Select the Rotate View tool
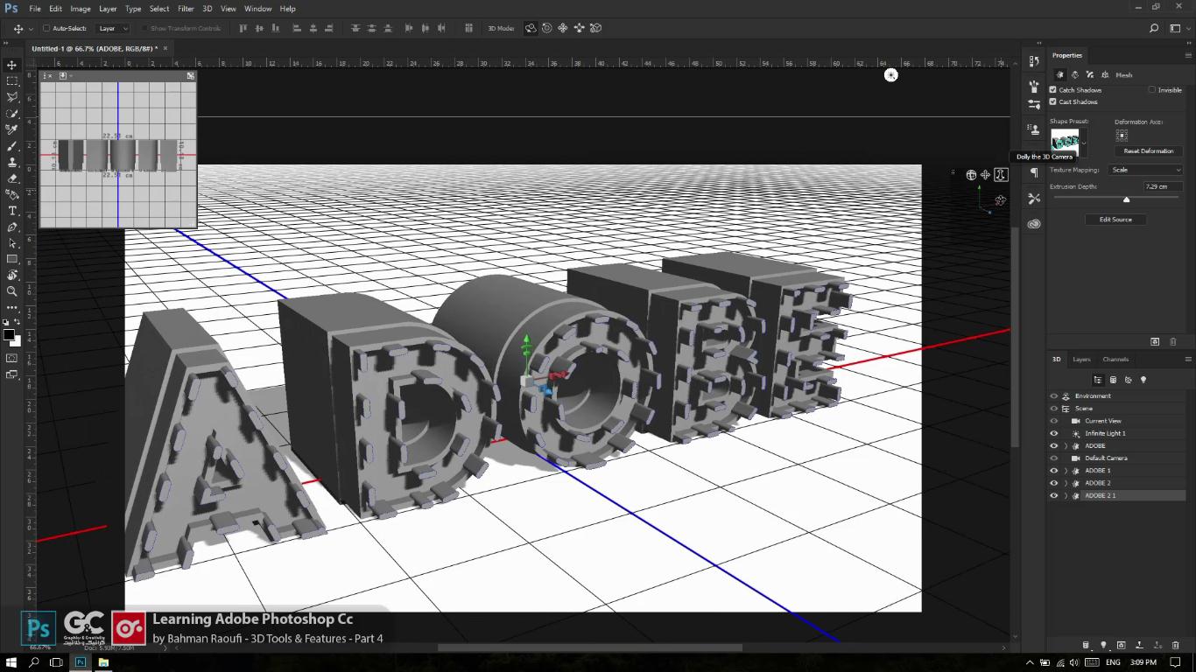Viewport: 1196px width, 672px height. point(12,276)
